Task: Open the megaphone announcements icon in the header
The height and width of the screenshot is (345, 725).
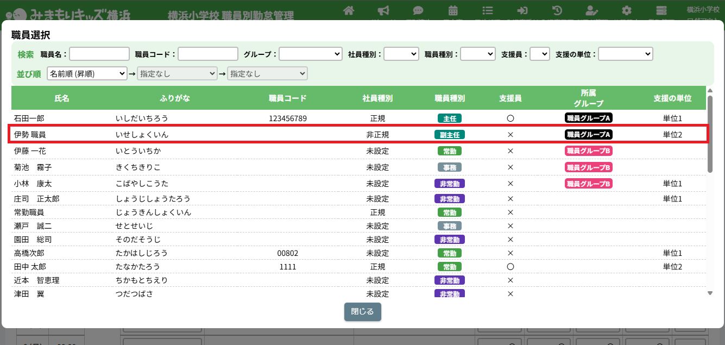Action: (383, 11)
